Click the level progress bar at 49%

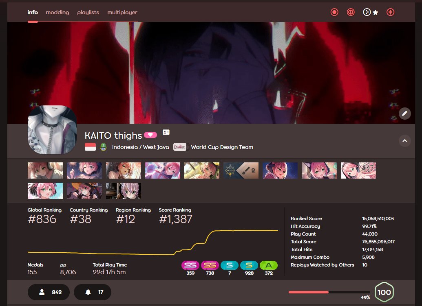(x=329, y=292)
